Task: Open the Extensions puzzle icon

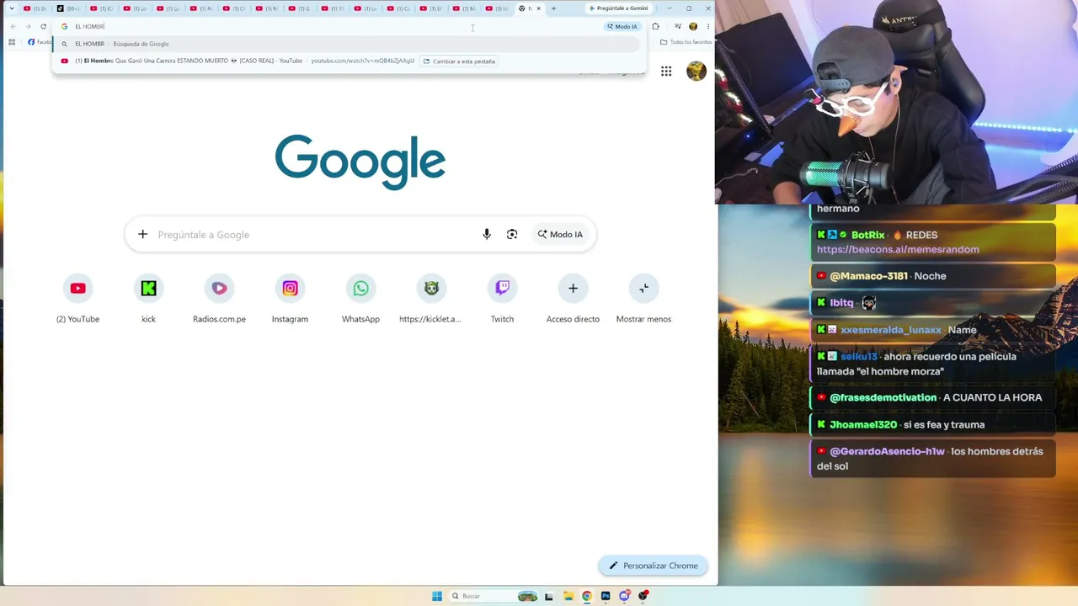Action: pyautogui.click(x=655, y=26)
